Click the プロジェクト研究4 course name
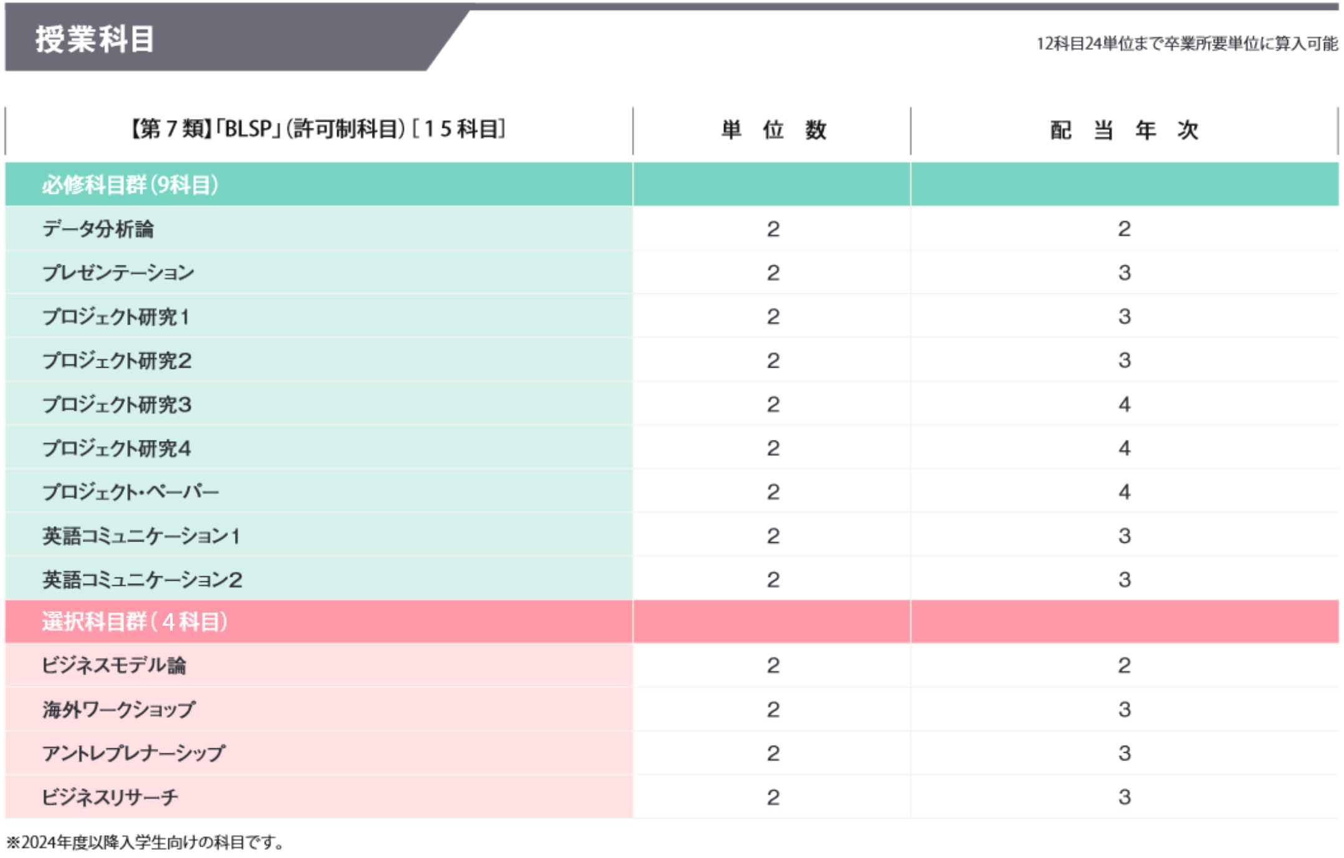 point(117,449)
